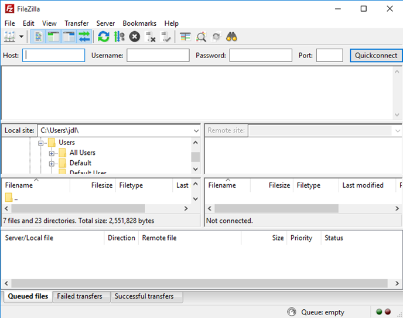This screenshot has height=318, width=403.
Task: Click the local tree scroll up arrow
Action: (x=195, y=143)
